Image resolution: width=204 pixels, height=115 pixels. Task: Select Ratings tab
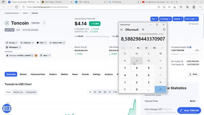pyautogui.click(x=97, y=74)
